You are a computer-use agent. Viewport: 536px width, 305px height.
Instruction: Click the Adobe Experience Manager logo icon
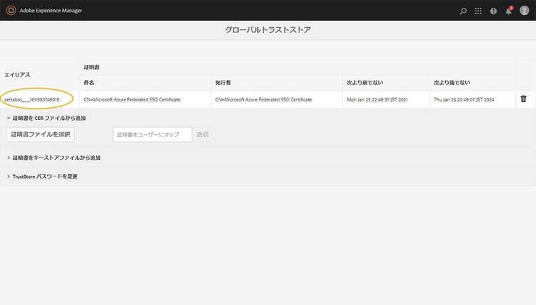[10, 11]
